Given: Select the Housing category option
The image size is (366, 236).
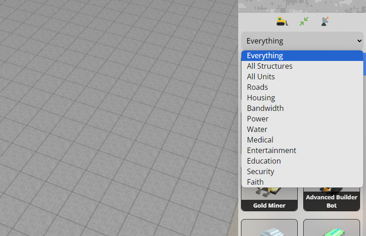Looking at the screenshot, I should point(302,98).
